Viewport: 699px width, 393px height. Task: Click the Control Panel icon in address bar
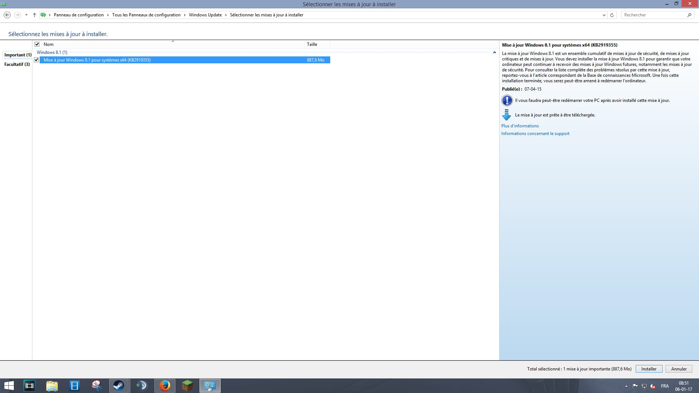pyautogui.click(x=43, y=15)
